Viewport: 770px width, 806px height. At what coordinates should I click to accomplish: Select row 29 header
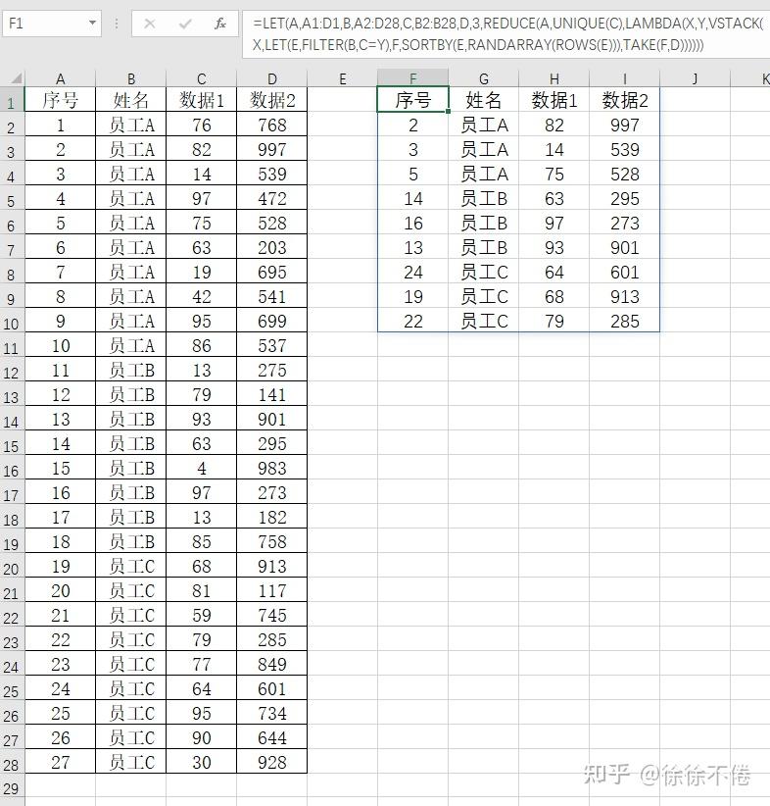12,788
